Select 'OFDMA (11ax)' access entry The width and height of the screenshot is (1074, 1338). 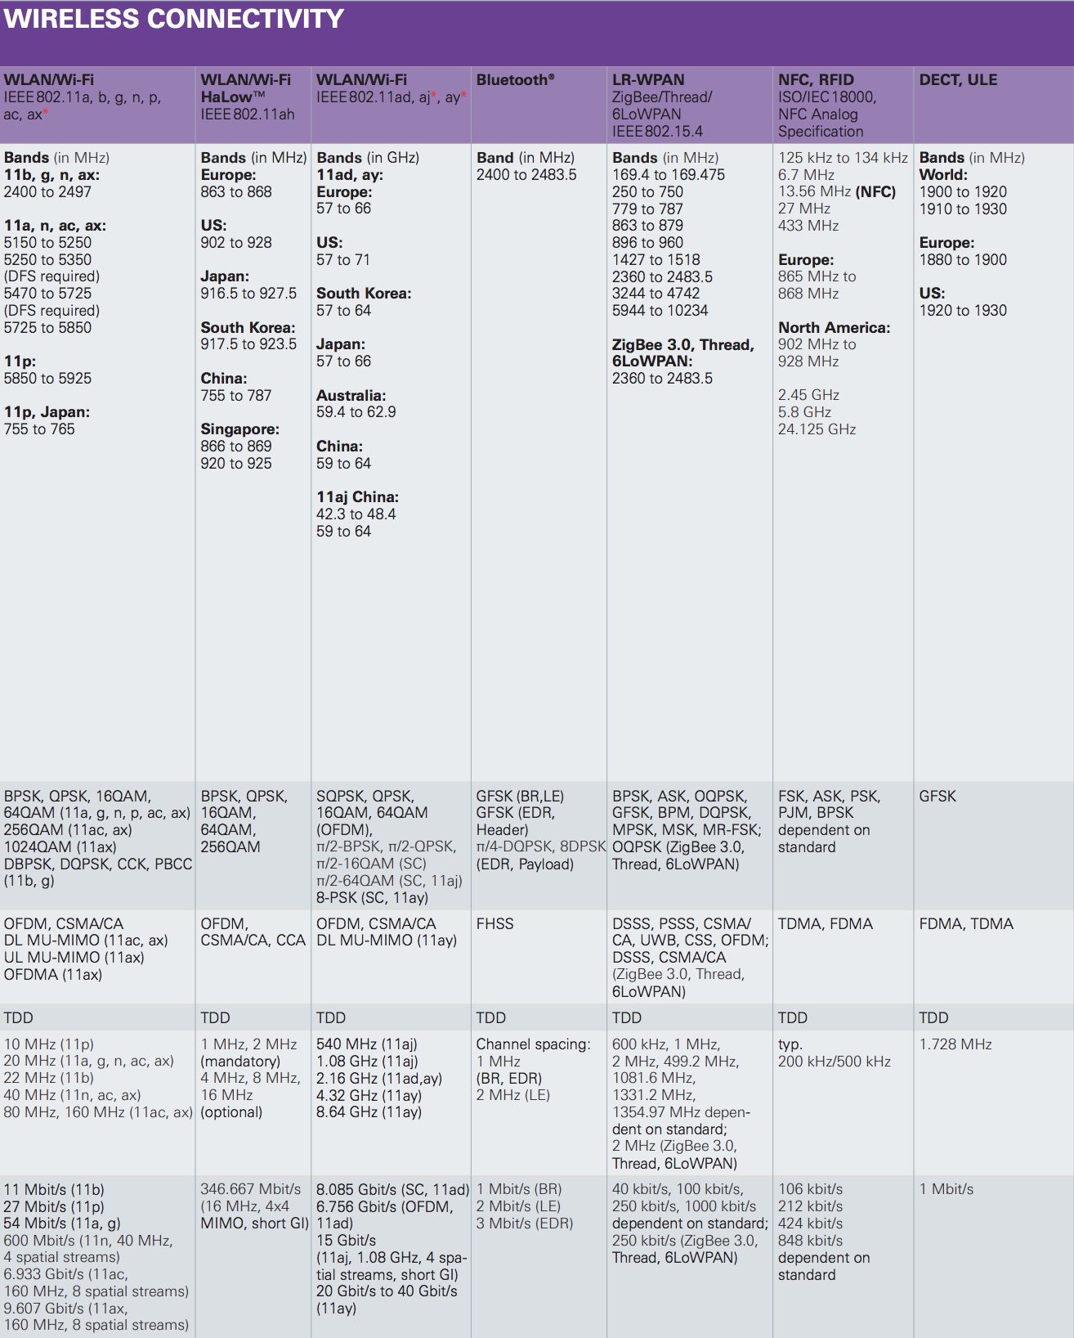53,975
